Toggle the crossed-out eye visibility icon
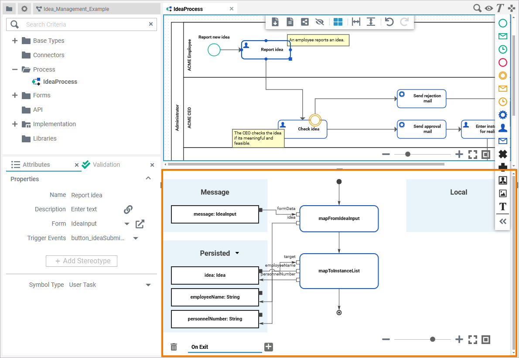Screen dimensions: 519x358 [320, 22]
